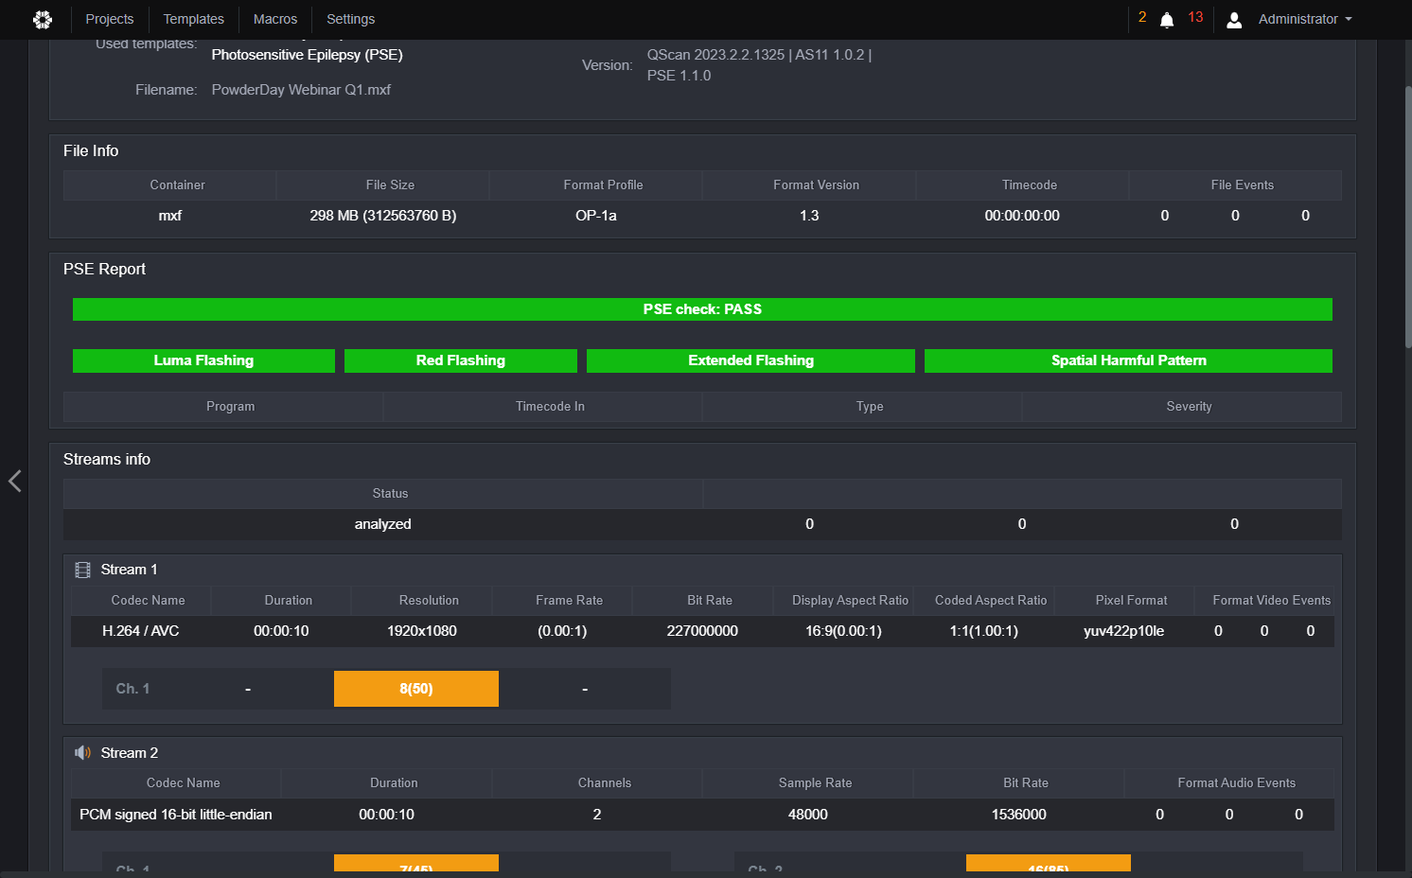This screenshot has width=1412, height=878.
Task: Open the Macros menu
Action: point(275,19)
